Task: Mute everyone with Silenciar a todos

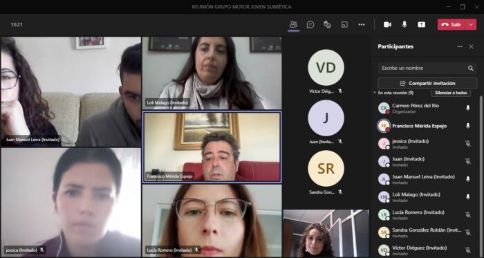Action: tap(451, 93)
